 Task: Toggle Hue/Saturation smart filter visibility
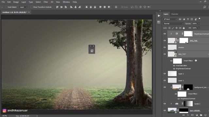[174, 66]
